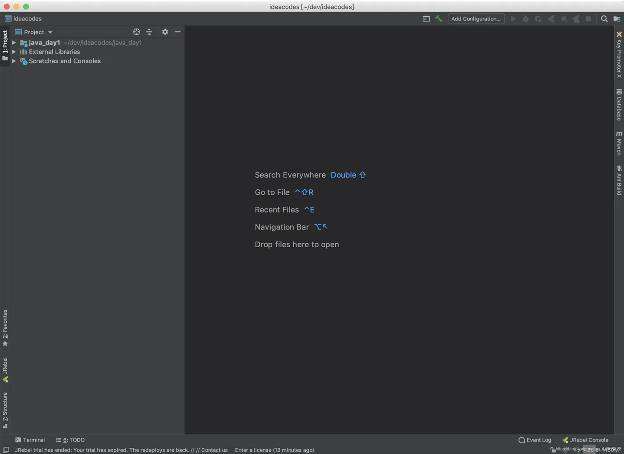Viewport: 624px width, 454px height.
Task: Open the 1: Project side tab
Action: click(5, 46)
